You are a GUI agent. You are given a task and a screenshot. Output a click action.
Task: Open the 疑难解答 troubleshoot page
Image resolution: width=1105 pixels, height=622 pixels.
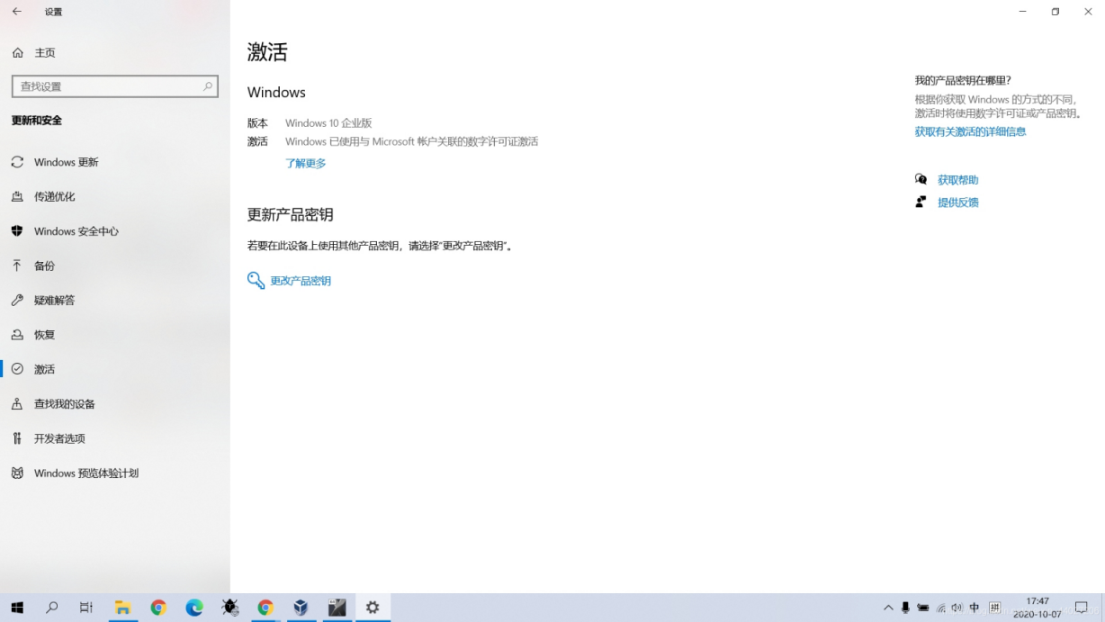coord(54,300)
